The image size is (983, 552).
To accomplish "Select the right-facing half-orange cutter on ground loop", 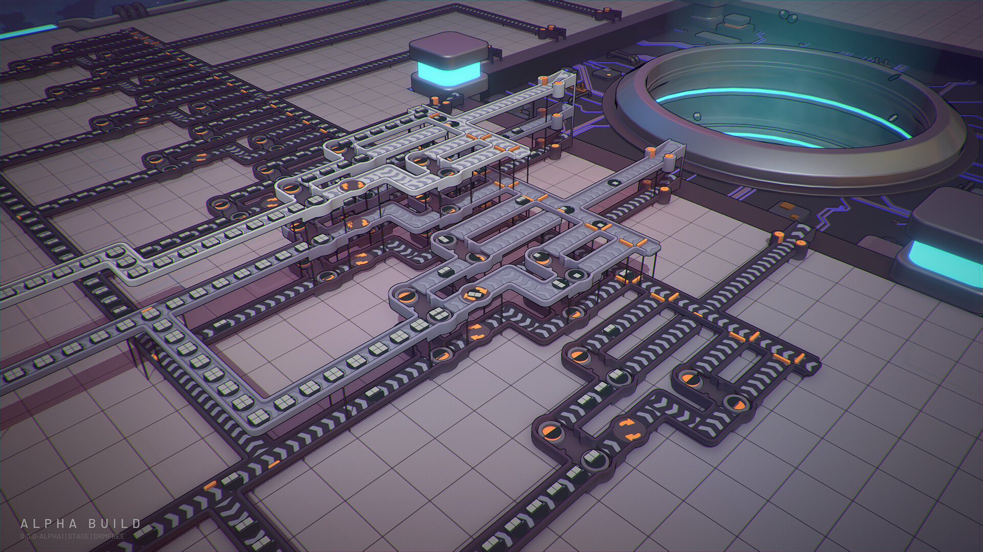I will tap(738, 403).
